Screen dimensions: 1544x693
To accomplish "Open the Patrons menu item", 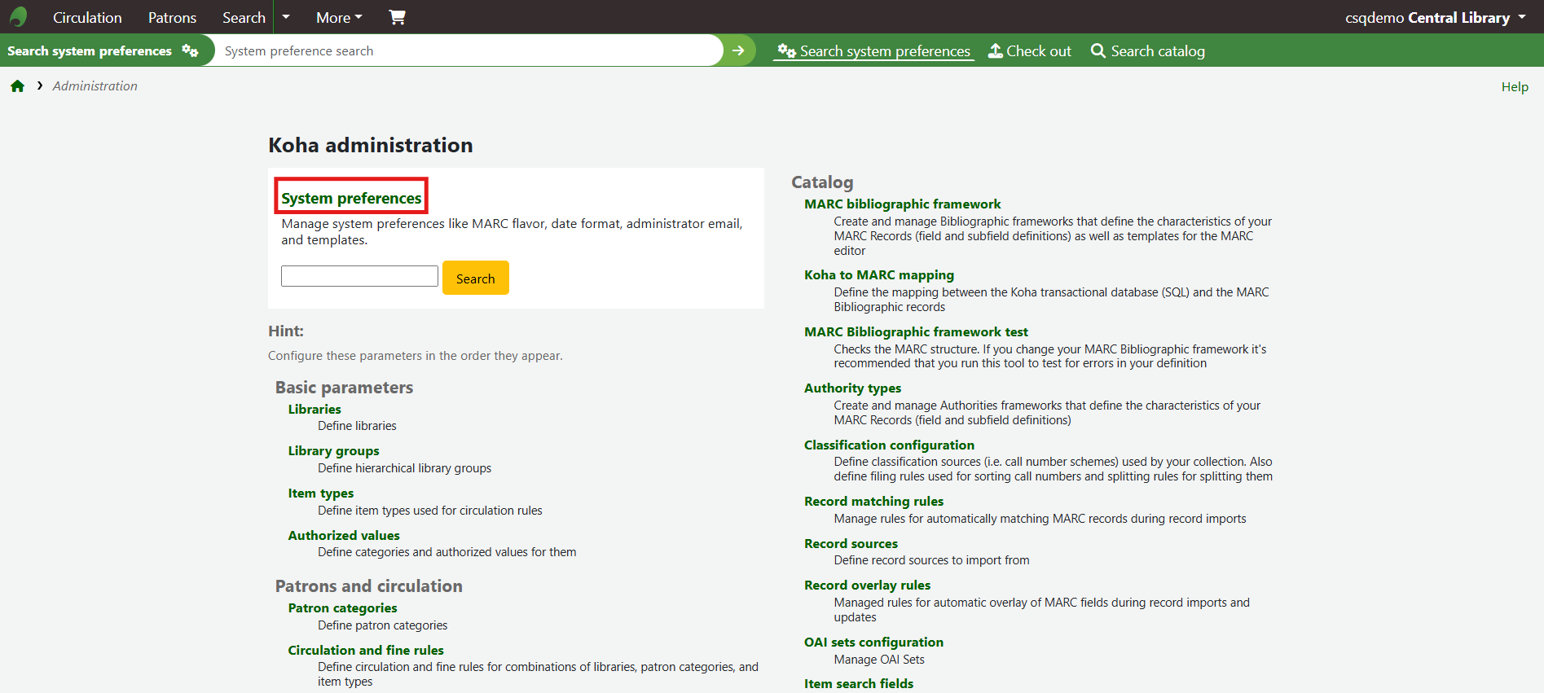I will click(172, 17).
